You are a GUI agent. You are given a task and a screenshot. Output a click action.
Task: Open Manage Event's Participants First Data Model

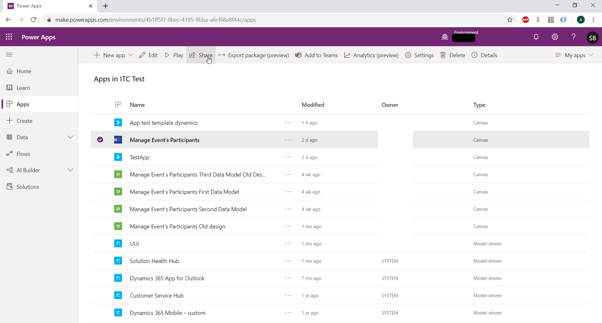click(x=184, y=192)
